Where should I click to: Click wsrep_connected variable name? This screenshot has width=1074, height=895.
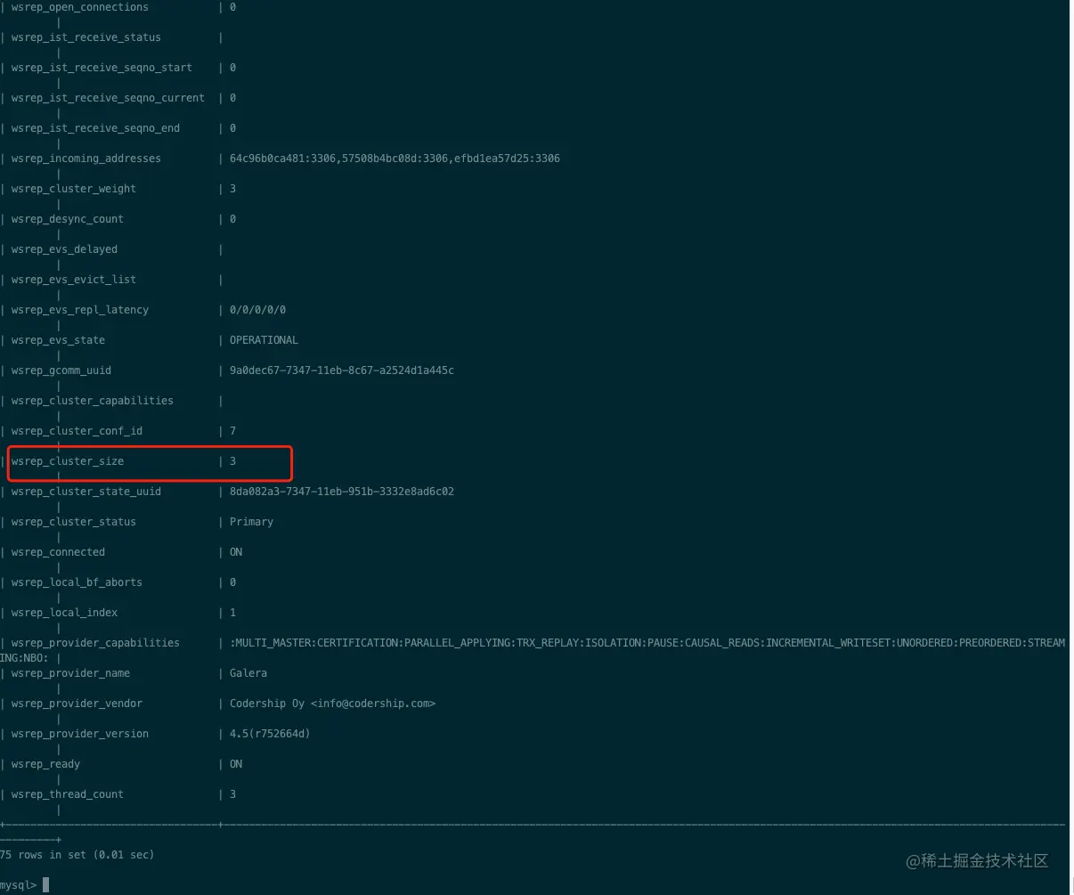[58, 552]
